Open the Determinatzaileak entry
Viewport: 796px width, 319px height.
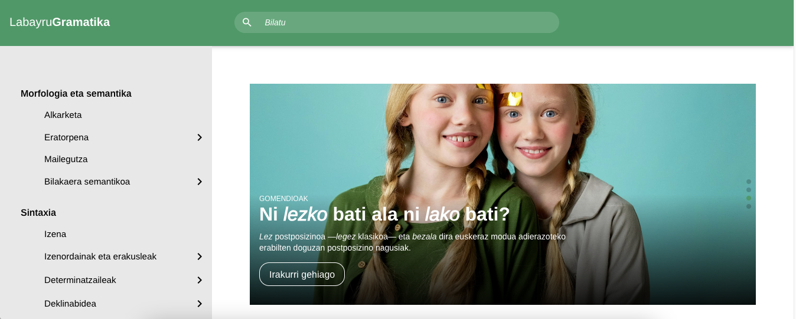point(80,280)
